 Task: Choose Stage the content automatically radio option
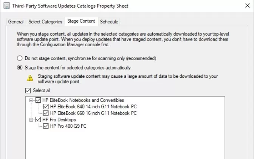(x=20, y=68)
